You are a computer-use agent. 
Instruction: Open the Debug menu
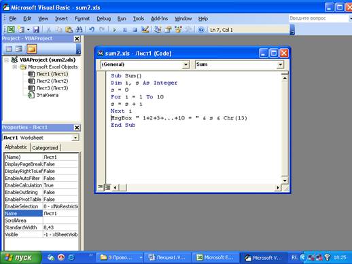[x=104, y=19]
